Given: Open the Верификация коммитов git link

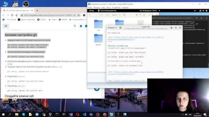Looking at the screenshot, I should click(74, 61).
